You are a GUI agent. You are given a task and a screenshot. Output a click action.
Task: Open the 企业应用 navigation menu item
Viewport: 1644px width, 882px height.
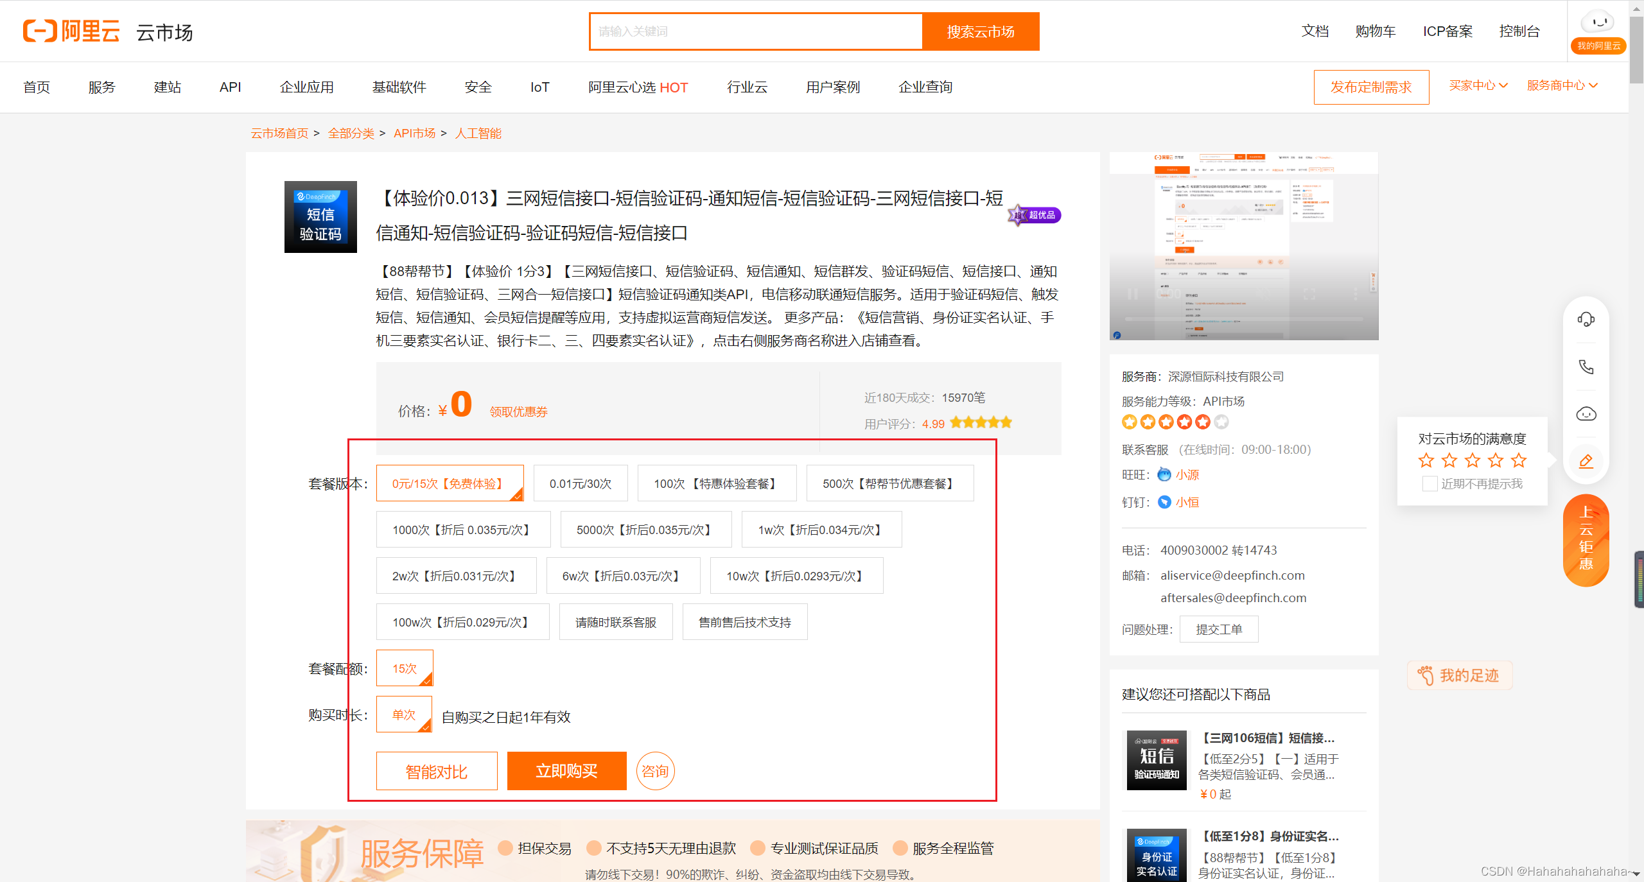(x=306, y=87)
